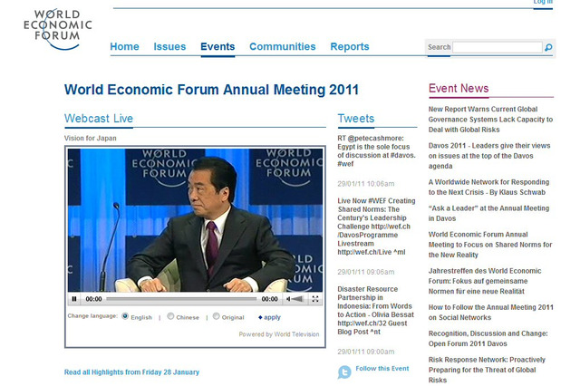580x386 pixels.
Task: Click the webcast video frame
Action: pyautogui.click(x=195, y=220)
